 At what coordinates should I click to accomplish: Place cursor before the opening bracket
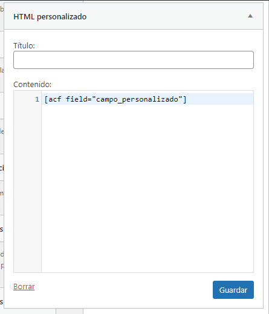tap(44, 99)
